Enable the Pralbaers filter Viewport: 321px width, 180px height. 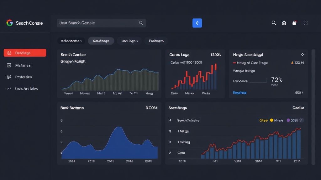click(156, 41)
